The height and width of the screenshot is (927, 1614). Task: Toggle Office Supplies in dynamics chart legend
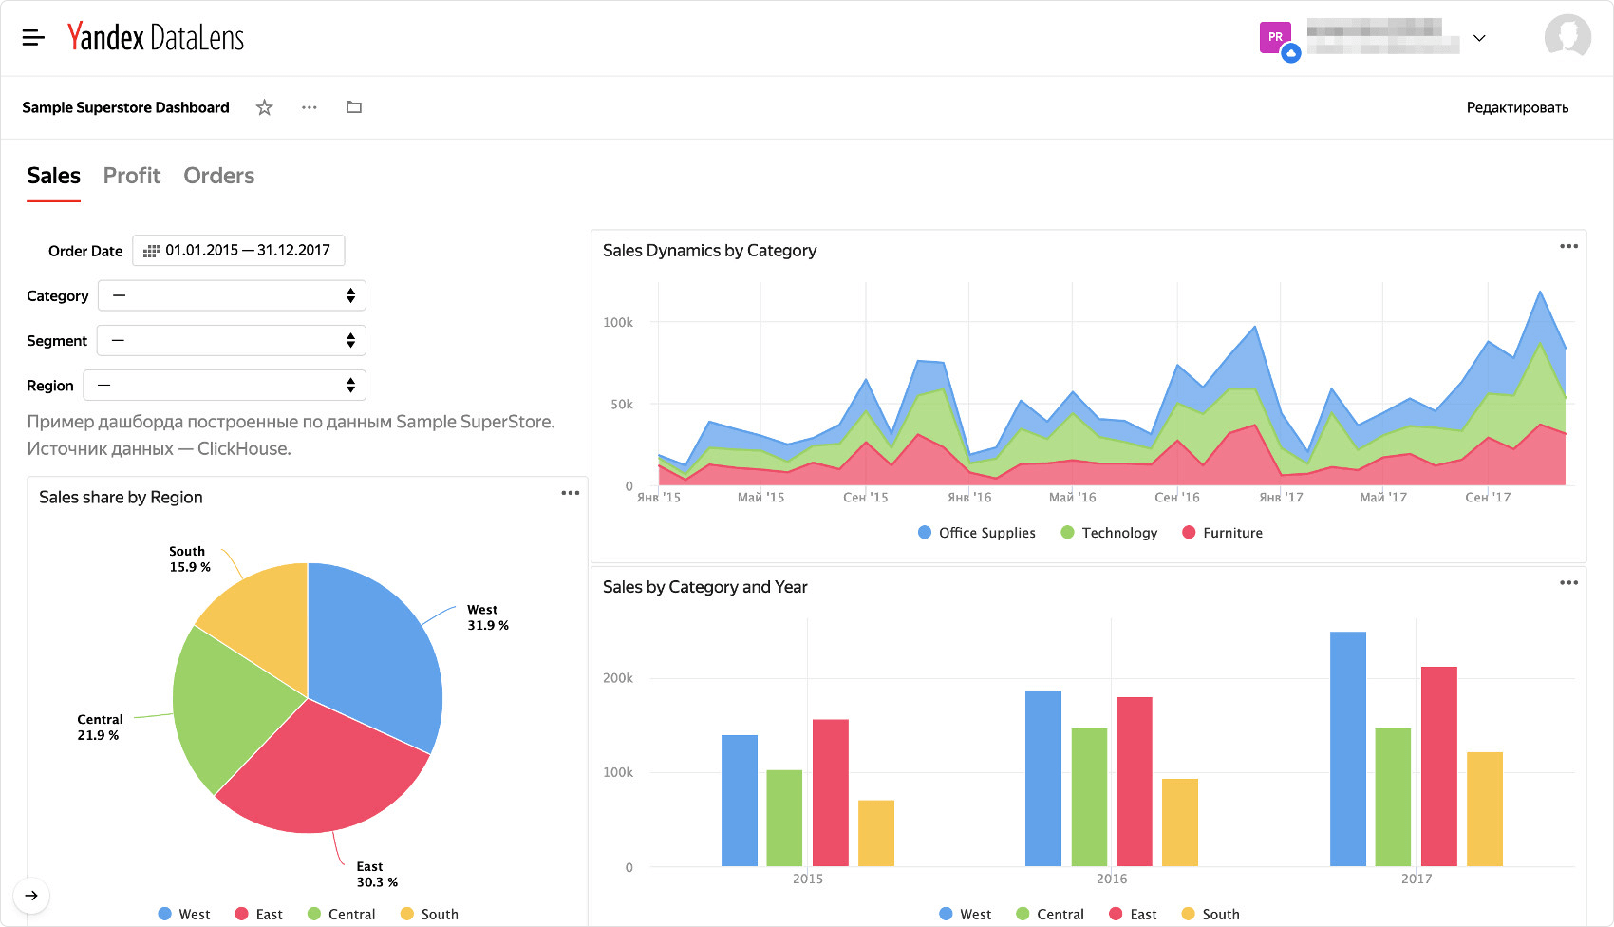pos(976,533)
